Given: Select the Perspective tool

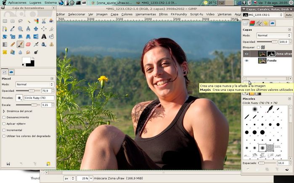Looking at the screenshot, I should pyautogui.click(x=28, y=36).
